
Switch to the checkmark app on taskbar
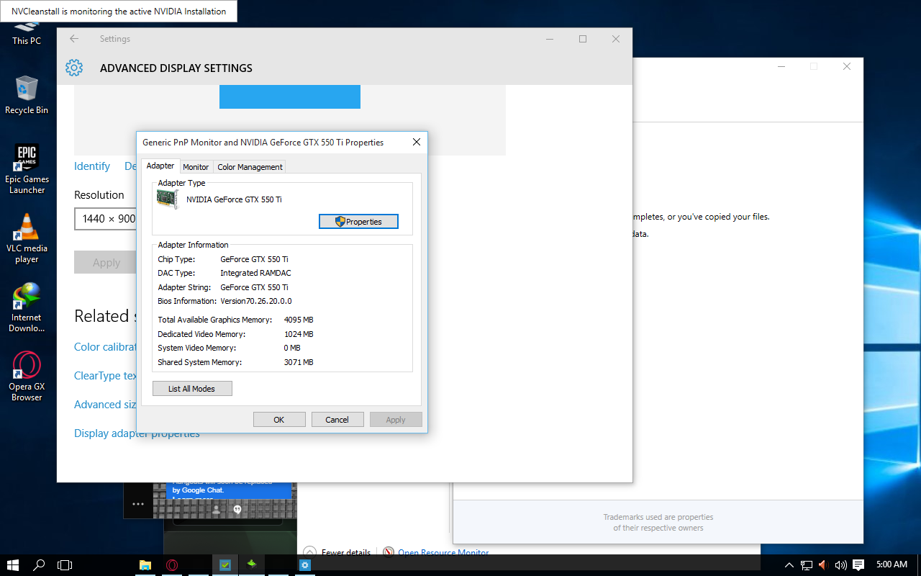click(225, 564)
